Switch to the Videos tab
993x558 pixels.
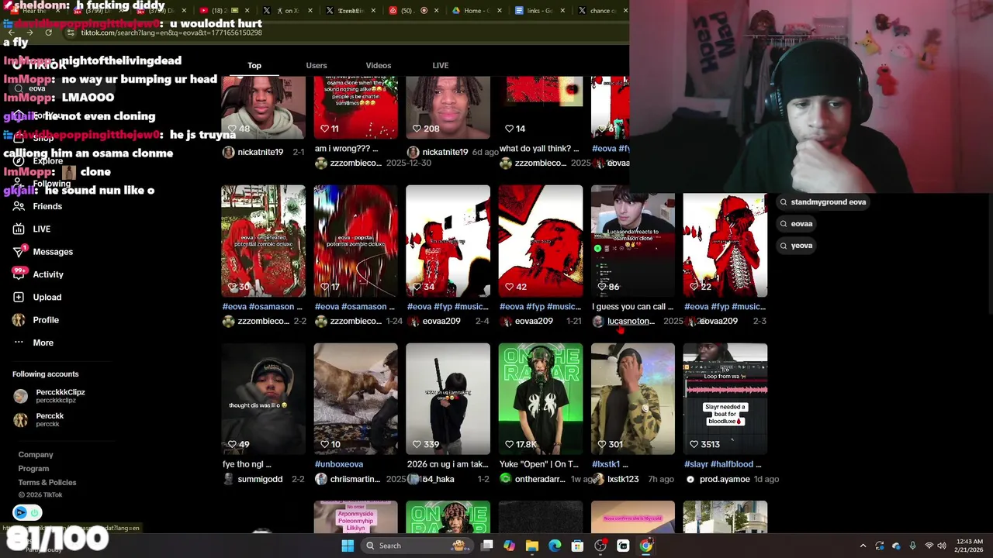tap(379, 65)
